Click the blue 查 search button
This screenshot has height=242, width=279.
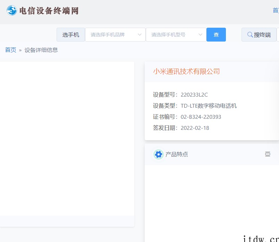point(216,35)
